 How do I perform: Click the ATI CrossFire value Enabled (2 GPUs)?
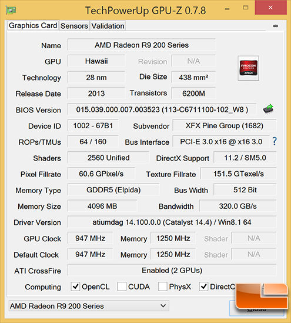(x=172, y=270)
